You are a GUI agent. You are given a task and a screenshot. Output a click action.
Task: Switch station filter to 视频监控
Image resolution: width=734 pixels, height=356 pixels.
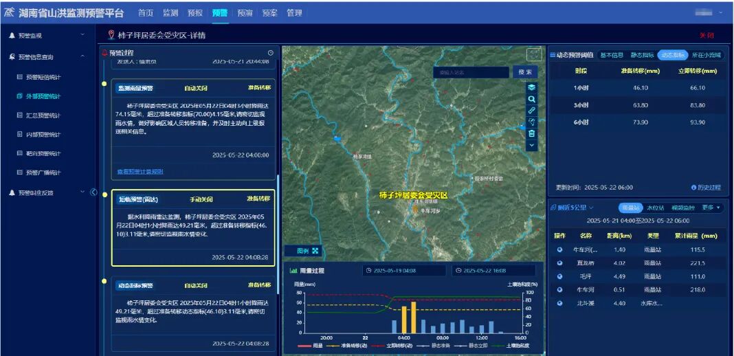pos(683,208)
